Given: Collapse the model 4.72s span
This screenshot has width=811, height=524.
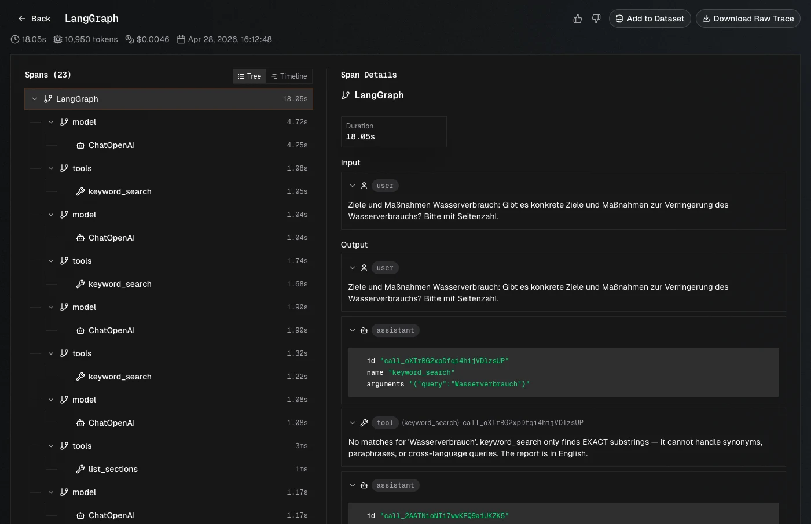Looking at the screenshot, I should [x=51, y=122].
